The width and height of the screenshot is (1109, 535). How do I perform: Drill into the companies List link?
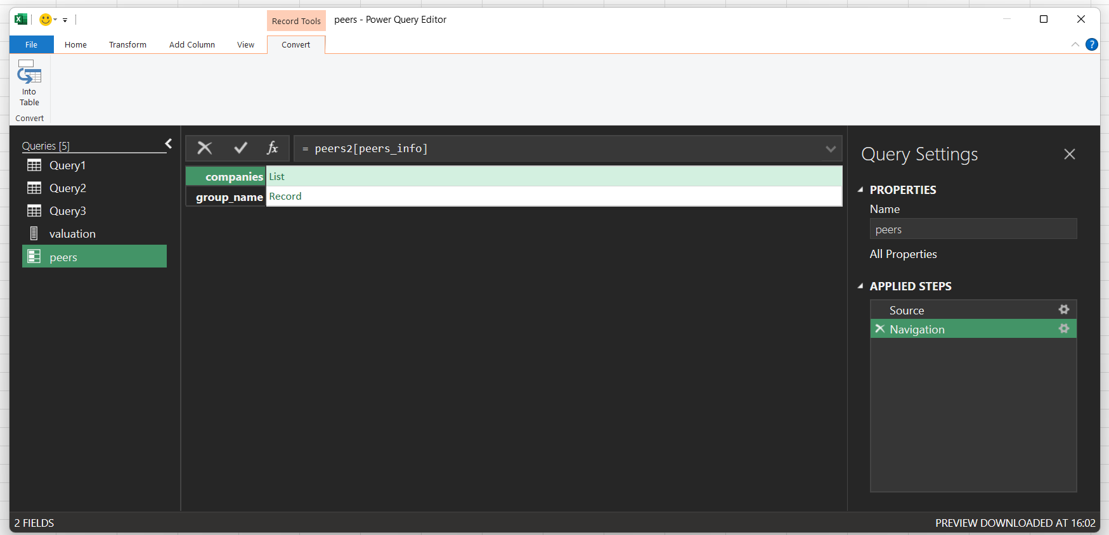click(x=276, y=177)
